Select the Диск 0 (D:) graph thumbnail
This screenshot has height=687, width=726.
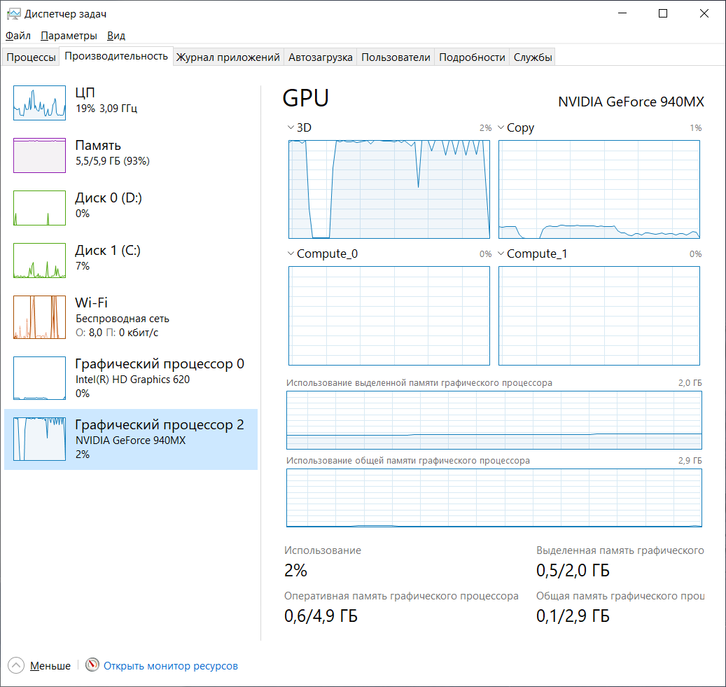click(x=39, y=208)
